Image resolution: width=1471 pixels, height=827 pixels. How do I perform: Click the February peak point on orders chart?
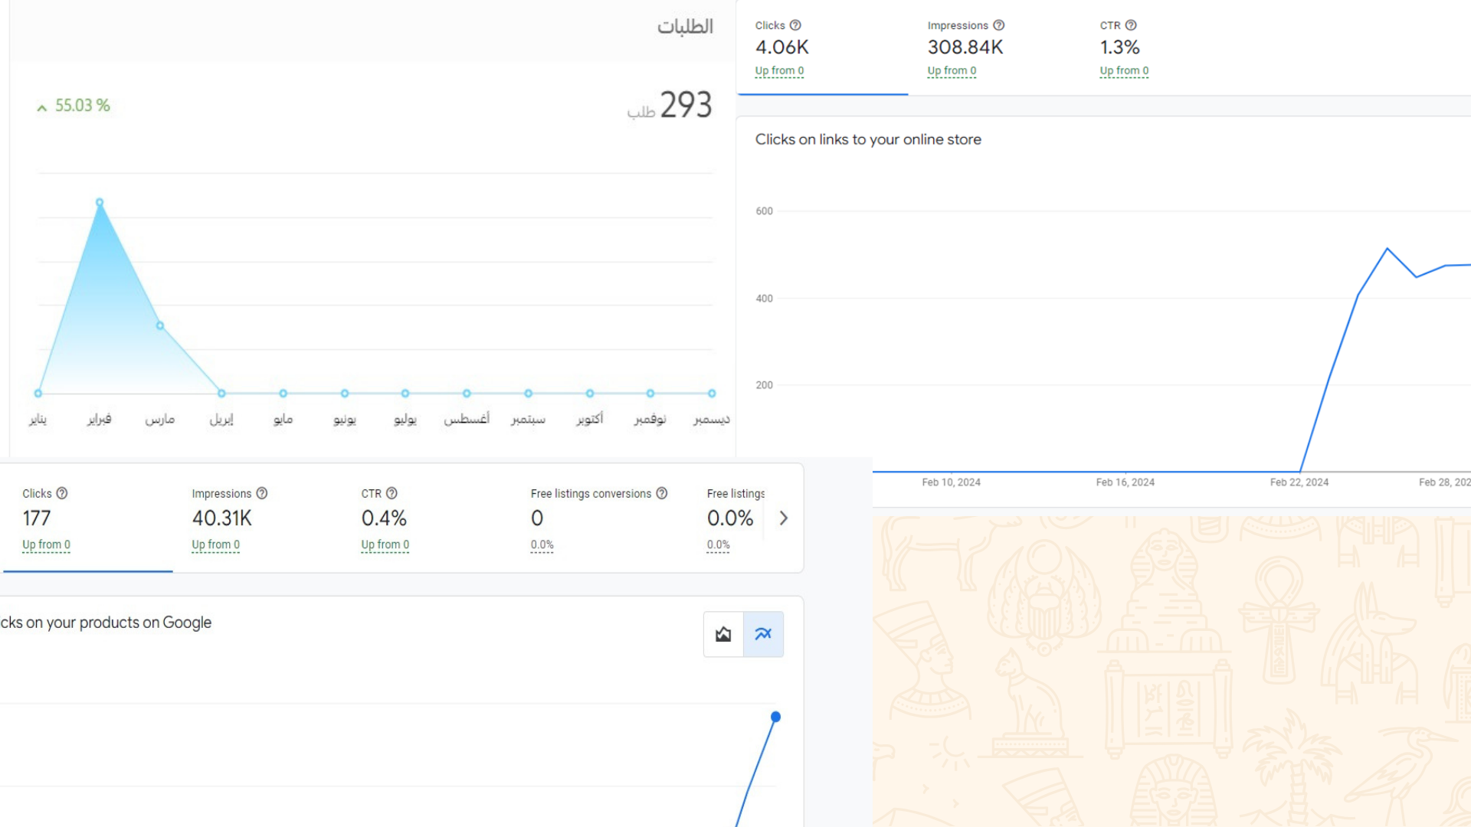point(100,203)
